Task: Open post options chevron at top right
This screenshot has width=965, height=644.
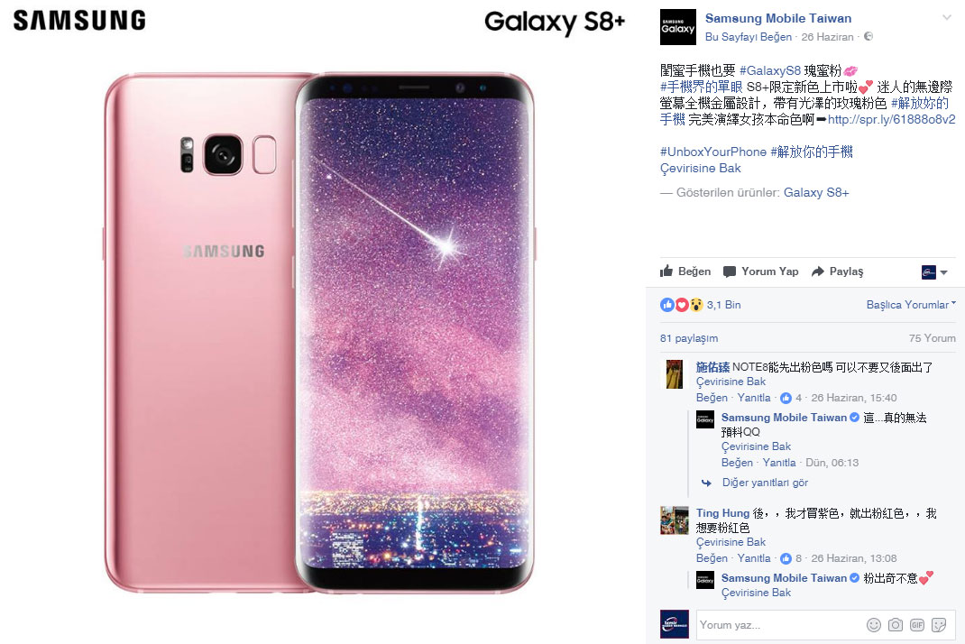Action: pos(947,18)
